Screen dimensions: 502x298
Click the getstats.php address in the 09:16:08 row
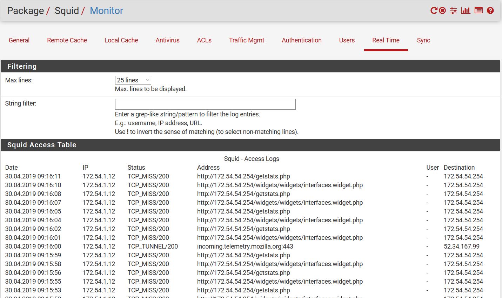(x=243, y=194)
